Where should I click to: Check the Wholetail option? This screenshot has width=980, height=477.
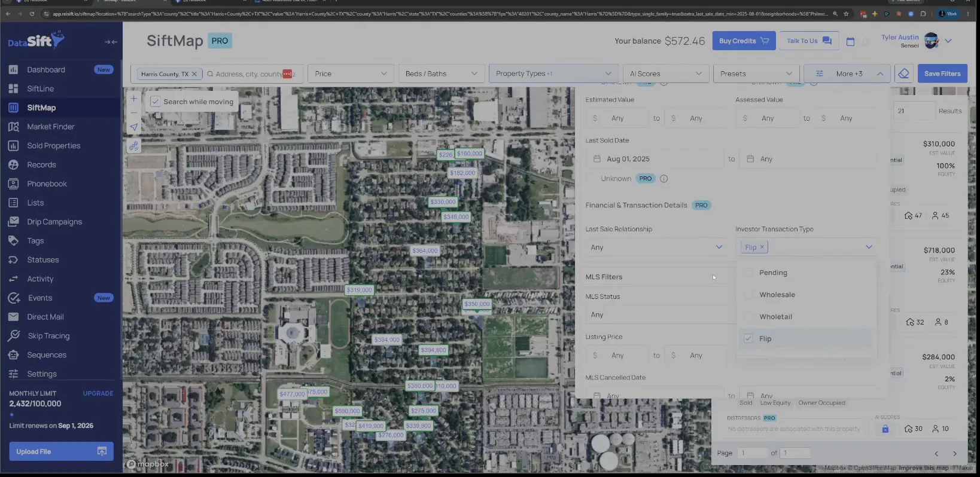pos(748,317)
